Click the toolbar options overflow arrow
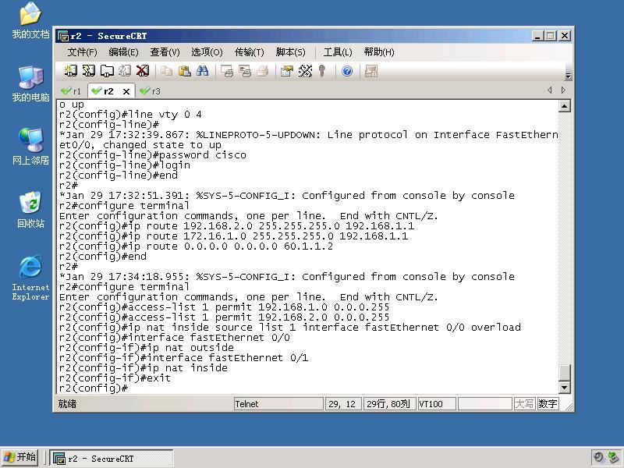The height and width of the screenshot is (468, 624). pyautogui.click(x=568, y=75)
